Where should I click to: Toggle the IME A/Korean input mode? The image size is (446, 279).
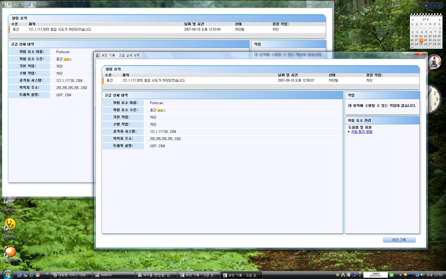[343, 275]
